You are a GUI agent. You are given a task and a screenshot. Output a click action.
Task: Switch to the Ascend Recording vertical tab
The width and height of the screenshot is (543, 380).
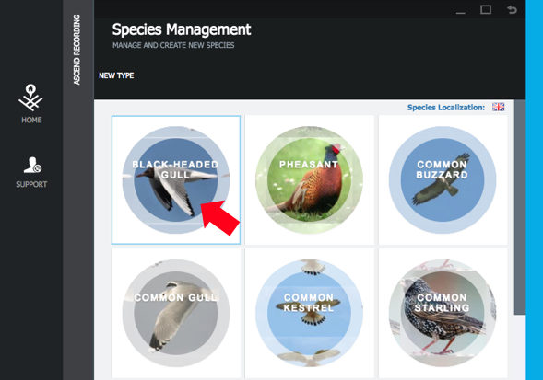(x=77, y=50)
